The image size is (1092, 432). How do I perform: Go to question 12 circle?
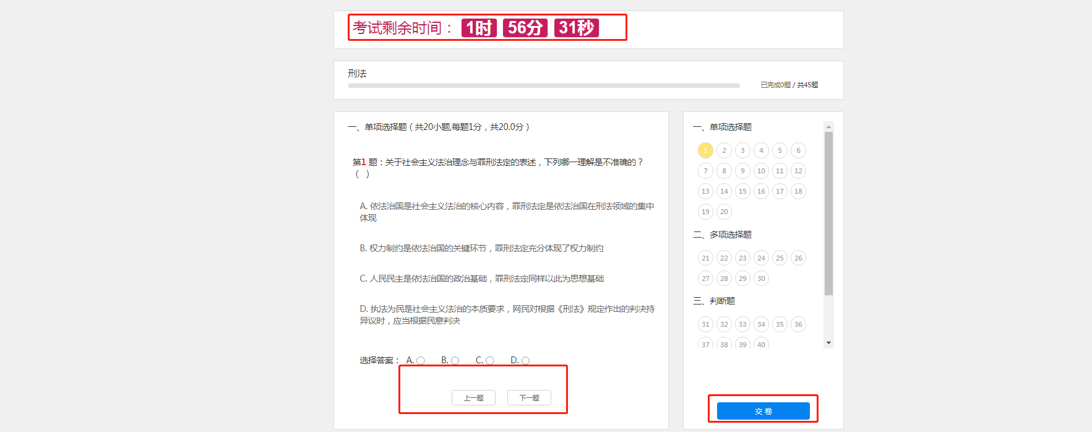(798, 171)
